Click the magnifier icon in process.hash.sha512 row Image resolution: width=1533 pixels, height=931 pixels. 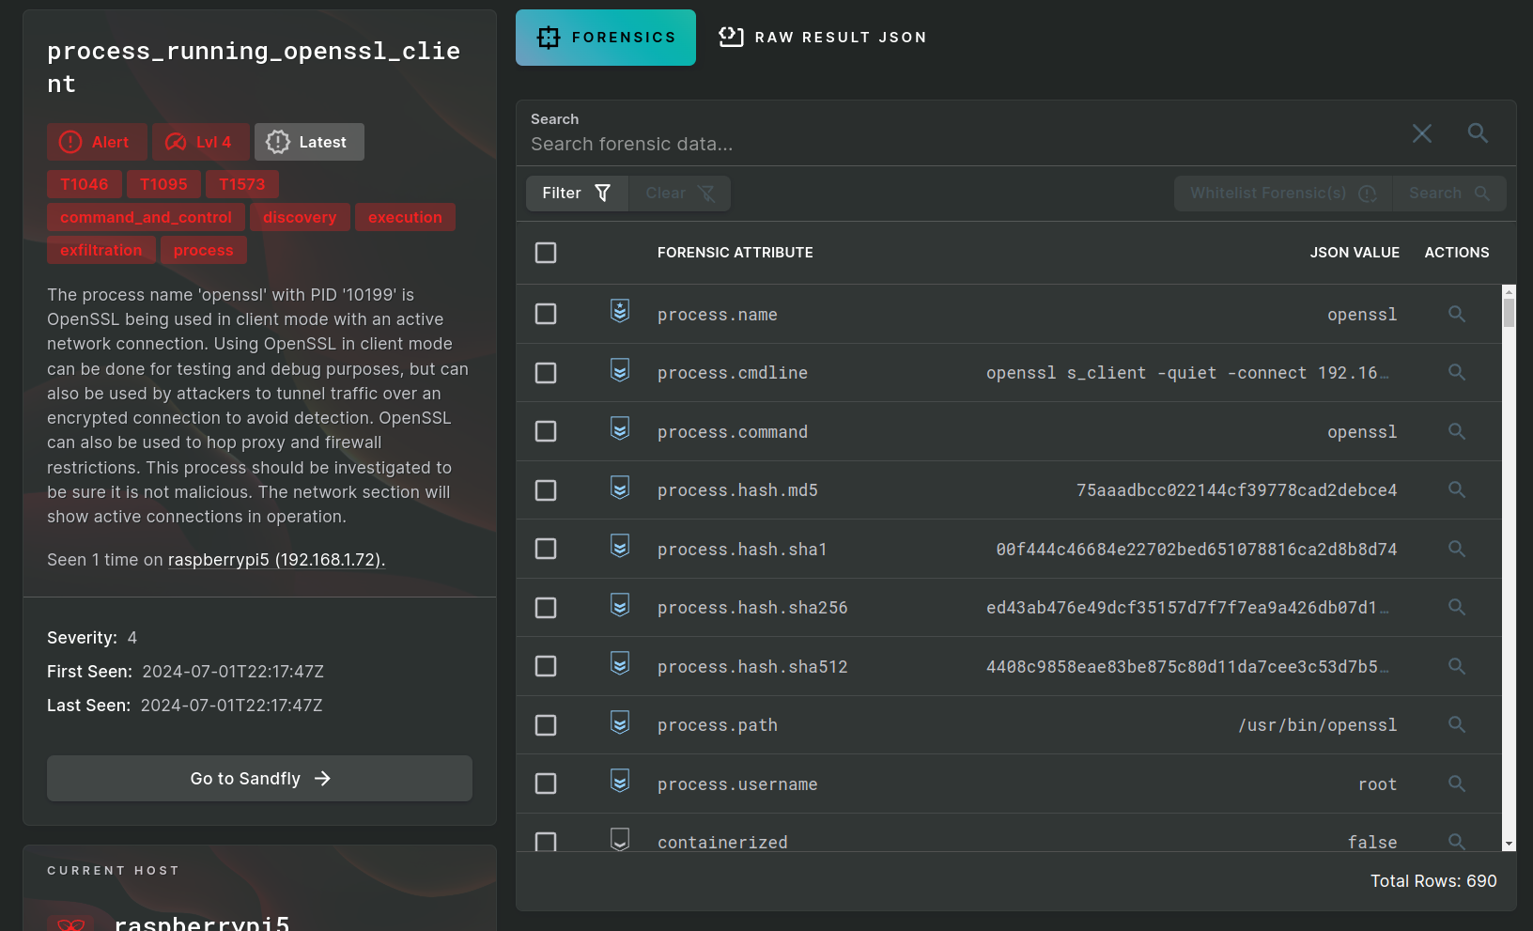[1457, 666]
